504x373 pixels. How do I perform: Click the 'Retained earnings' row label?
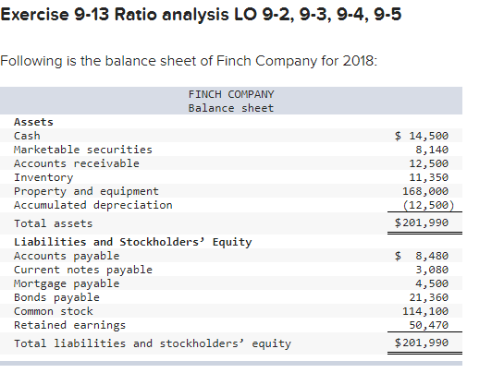69,325
